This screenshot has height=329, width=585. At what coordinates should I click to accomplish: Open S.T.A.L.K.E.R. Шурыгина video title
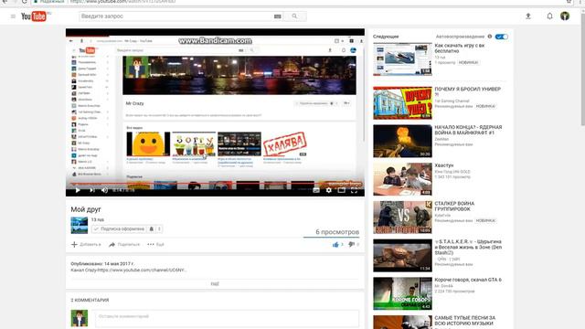tap(468, 247)
